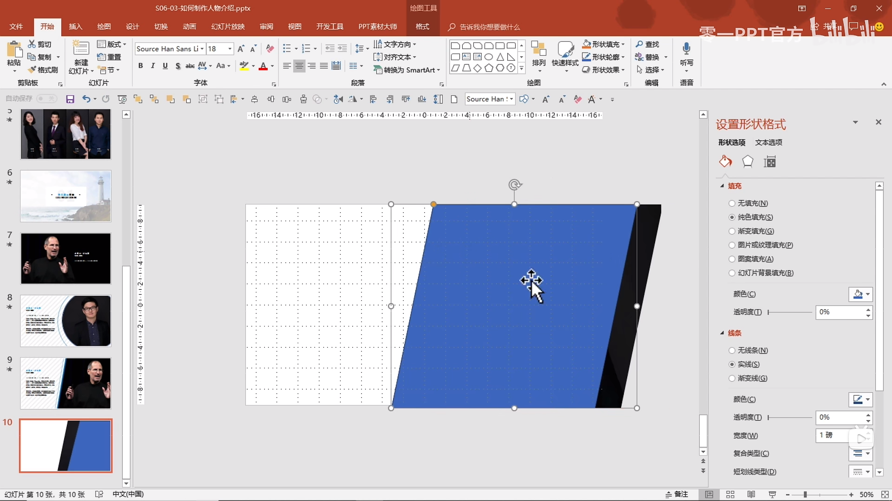Viewport: 892px width, 501px height.
Task: Open the Slide Show ribbon tab
Action: [228, 26]
